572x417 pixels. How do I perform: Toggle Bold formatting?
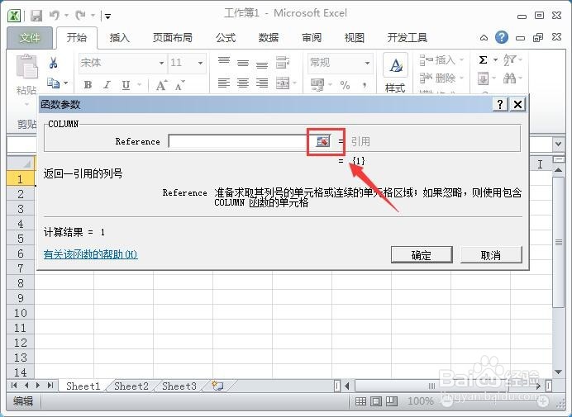click(x=88, y=85)
